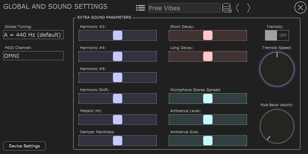308x154 pixels.
Task: Open the Global Tuning dropdown
Action: coord(33,35)
